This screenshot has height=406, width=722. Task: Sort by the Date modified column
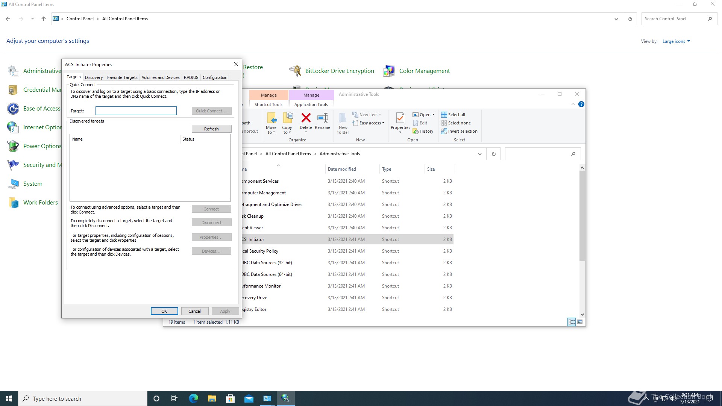coord(342,169)
